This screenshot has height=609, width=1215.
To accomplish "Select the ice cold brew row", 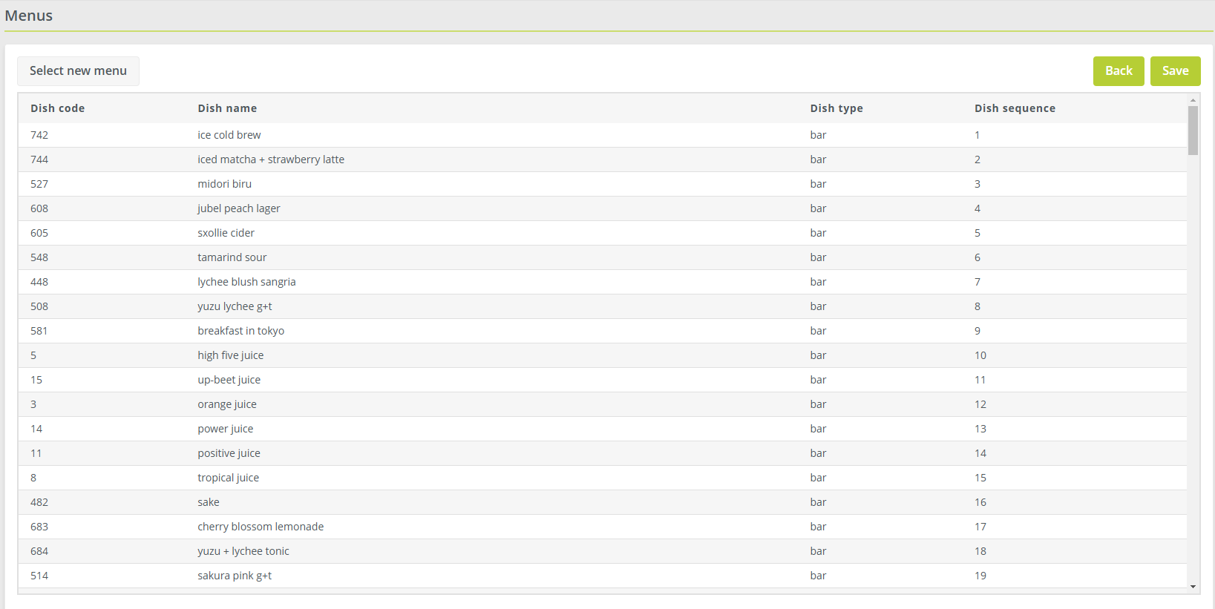I will click(229, 135).
